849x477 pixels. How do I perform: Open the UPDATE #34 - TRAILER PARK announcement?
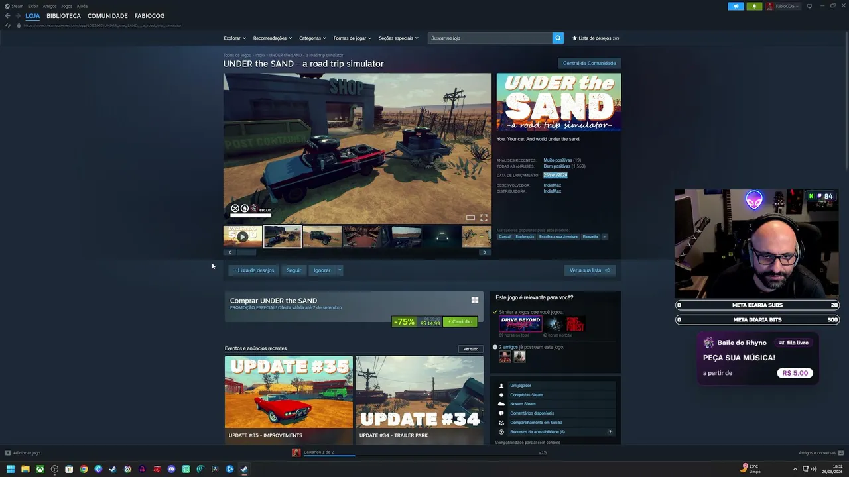419,400
